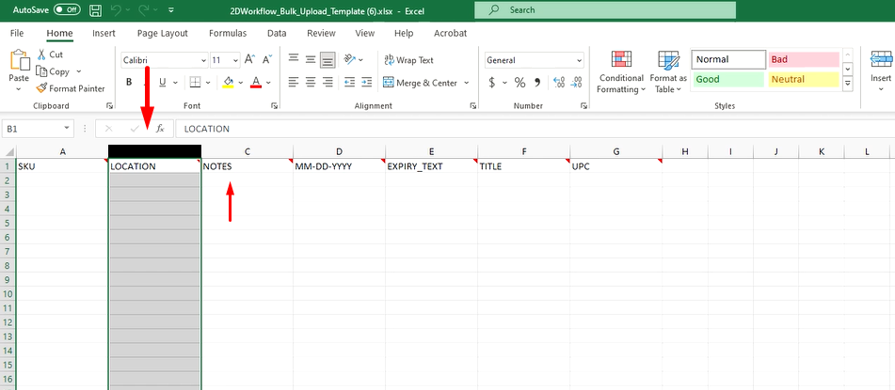The height and width of the screenshot is (390, 895).
Task: Toggle Bold formatting
Action: pos(130,83)
